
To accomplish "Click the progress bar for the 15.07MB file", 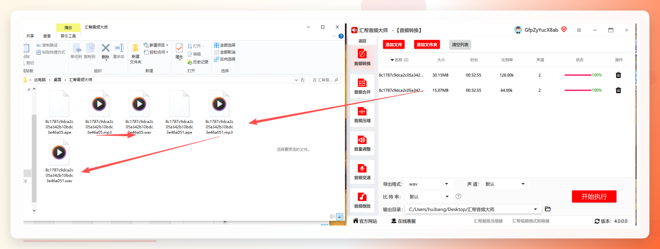I will point(578,90).
